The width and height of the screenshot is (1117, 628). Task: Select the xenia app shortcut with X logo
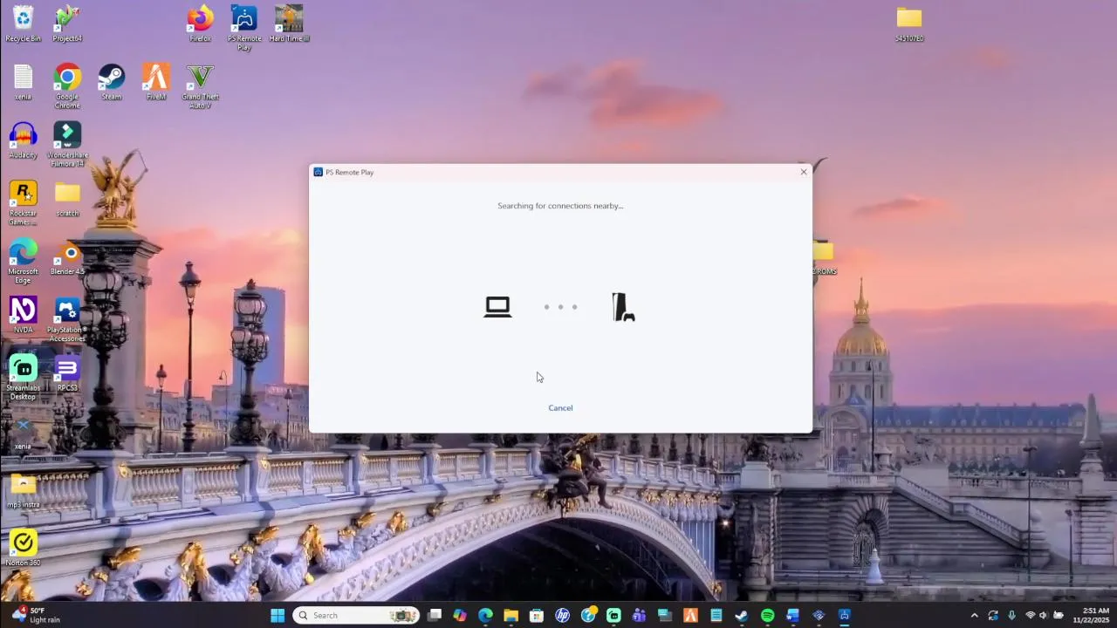24,433
